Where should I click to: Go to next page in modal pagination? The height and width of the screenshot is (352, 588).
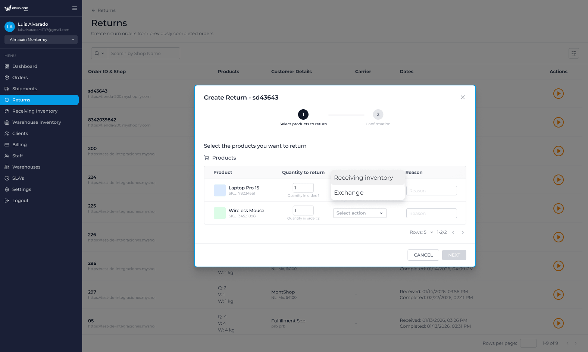tap(463, 232)
